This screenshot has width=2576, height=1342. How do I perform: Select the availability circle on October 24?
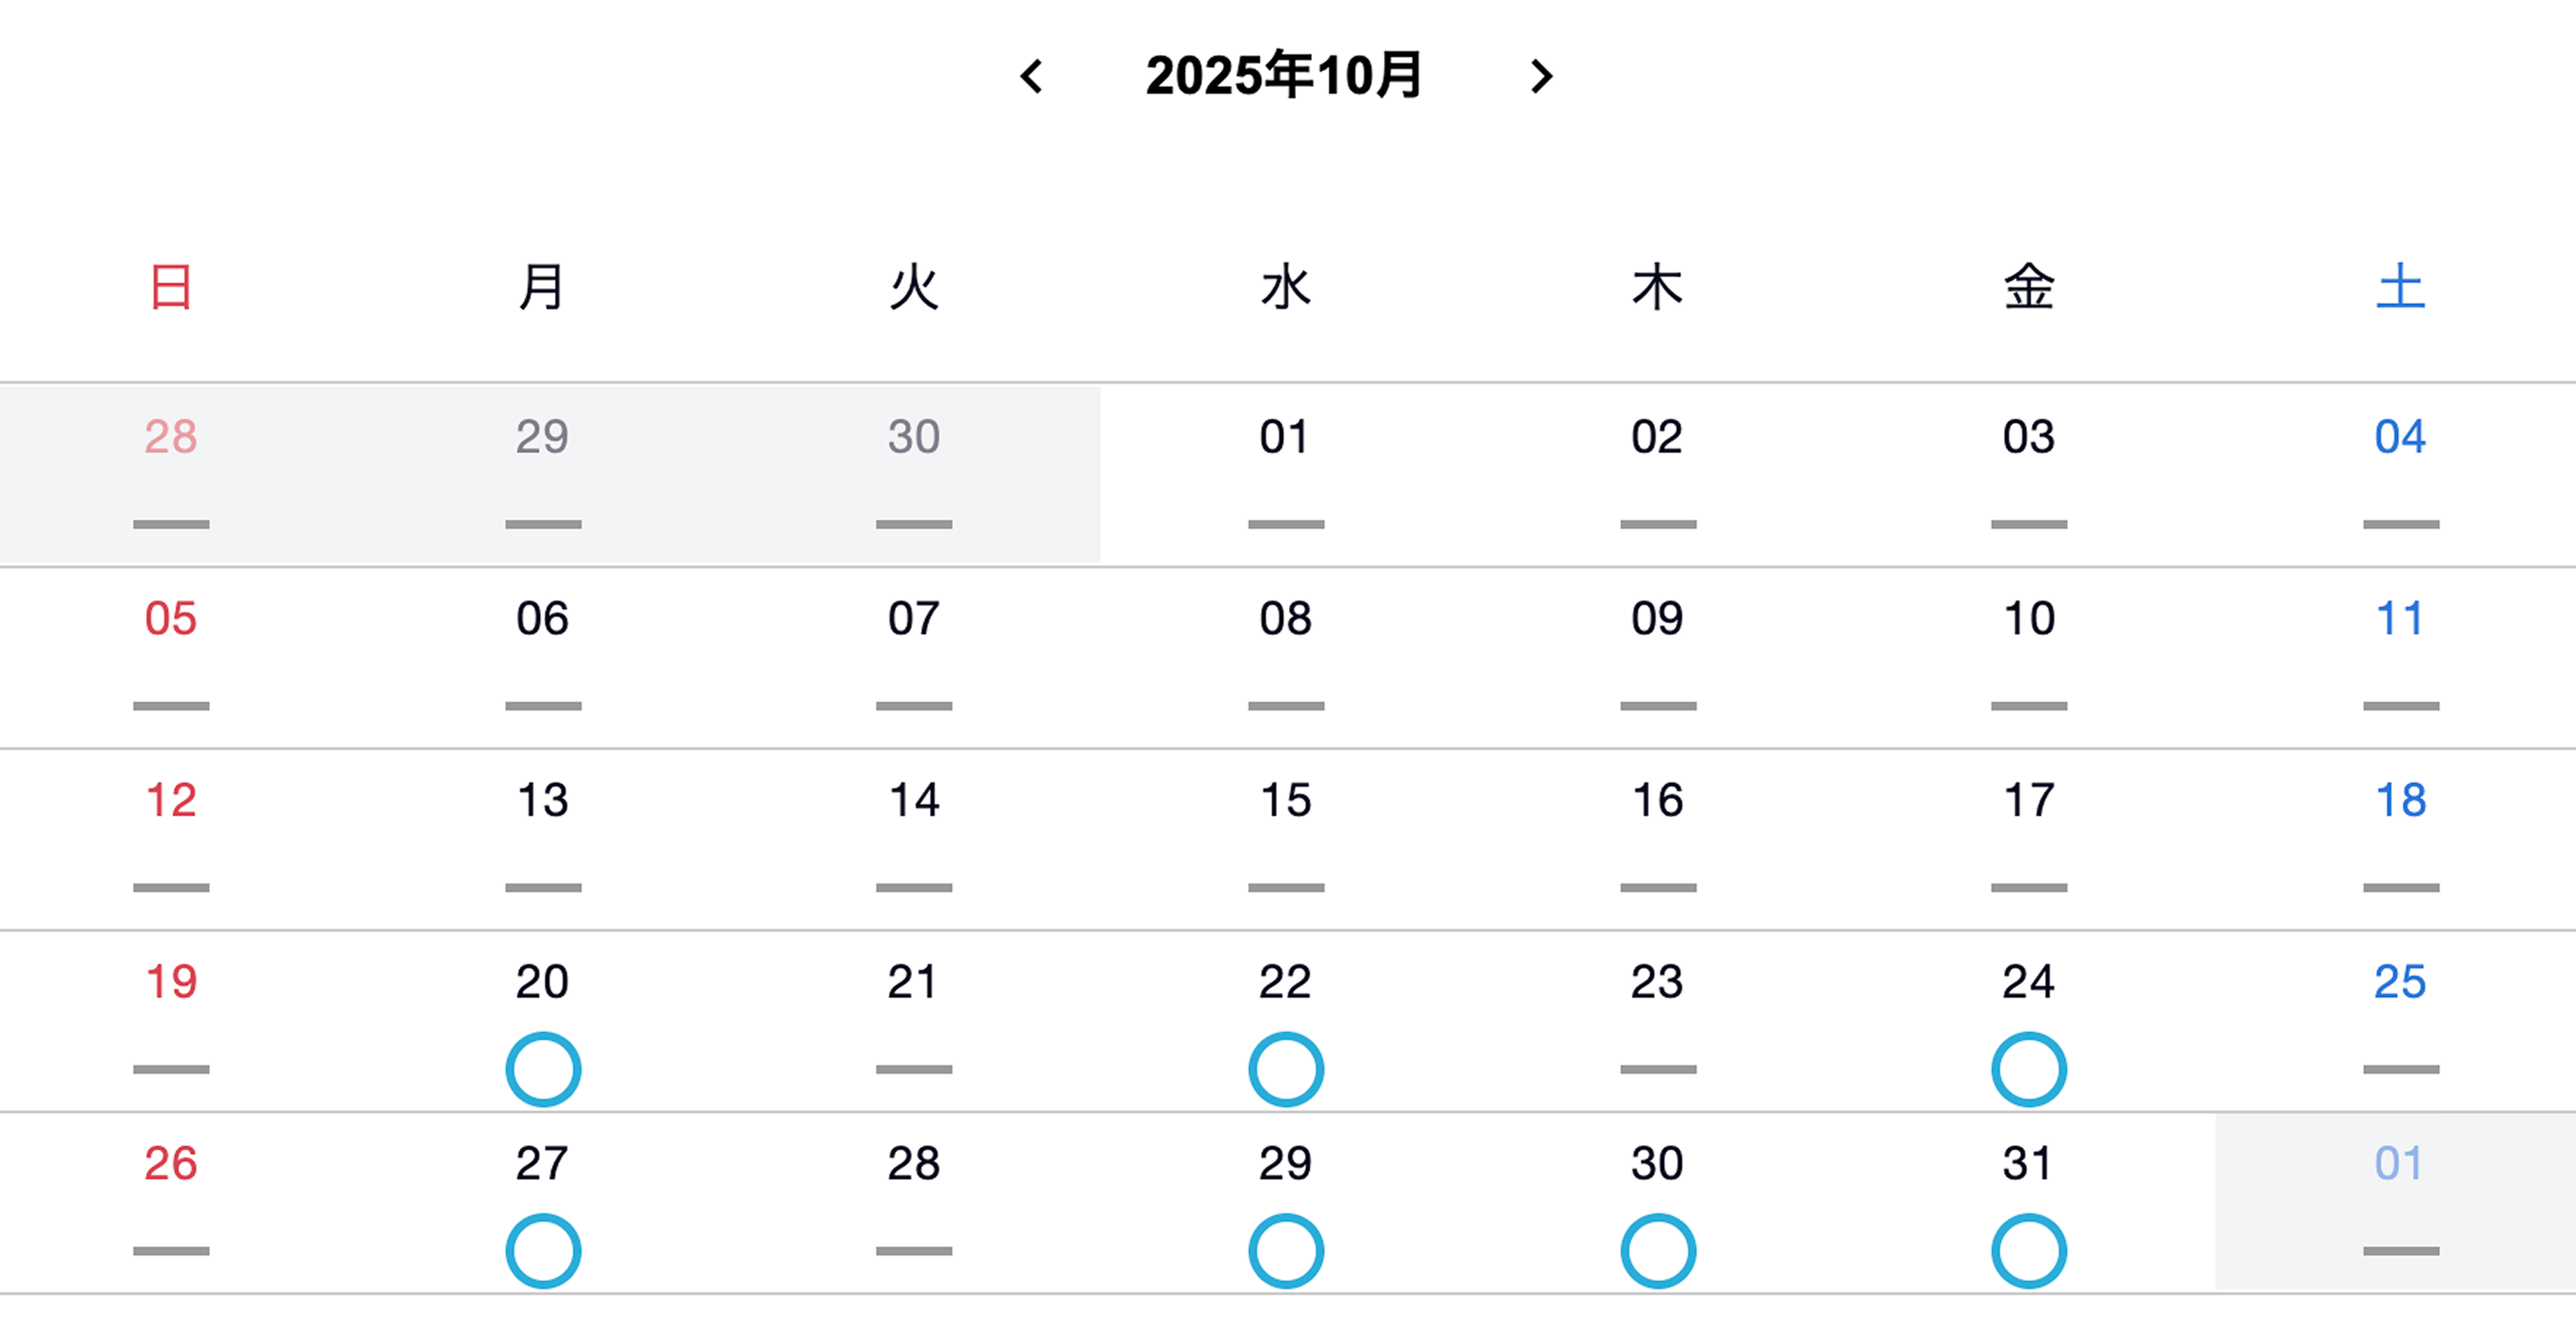click(2029, 1069)
